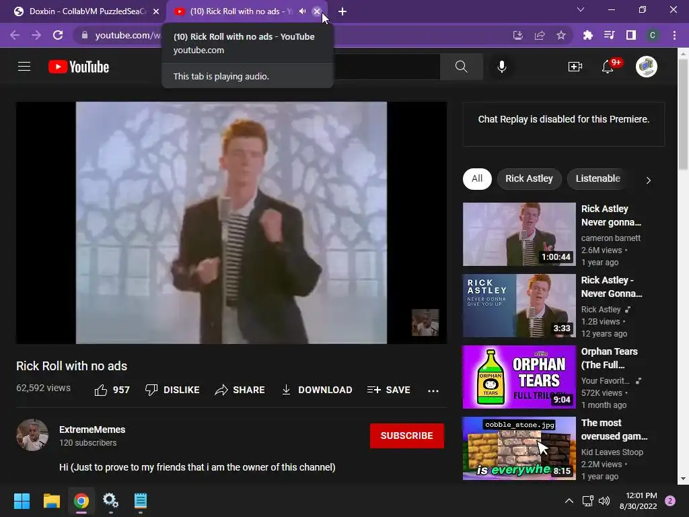689x517 pixels.
Task: Open the media controls icon in toolbar
Action: [609, 35]
